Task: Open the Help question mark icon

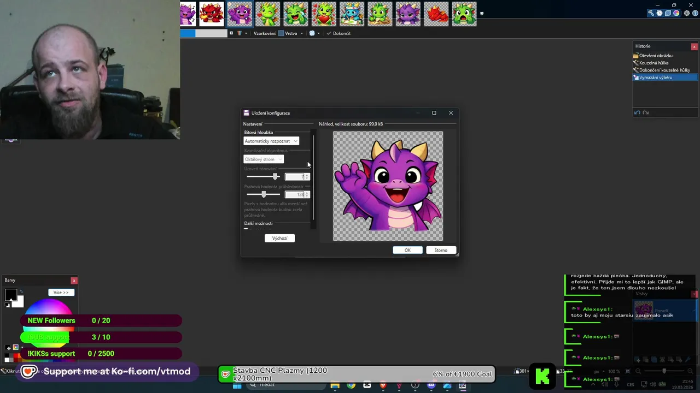Action: pyautogui.click(x=695, y=13)
